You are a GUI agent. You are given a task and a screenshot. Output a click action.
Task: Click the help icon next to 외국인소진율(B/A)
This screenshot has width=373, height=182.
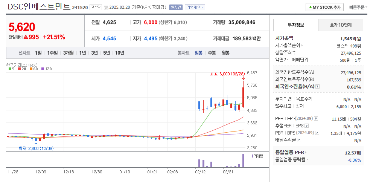tap(318, 87)
